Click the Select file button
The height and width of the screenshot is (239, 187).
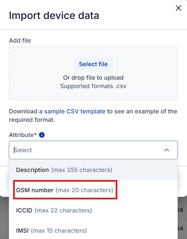point(93,64)
